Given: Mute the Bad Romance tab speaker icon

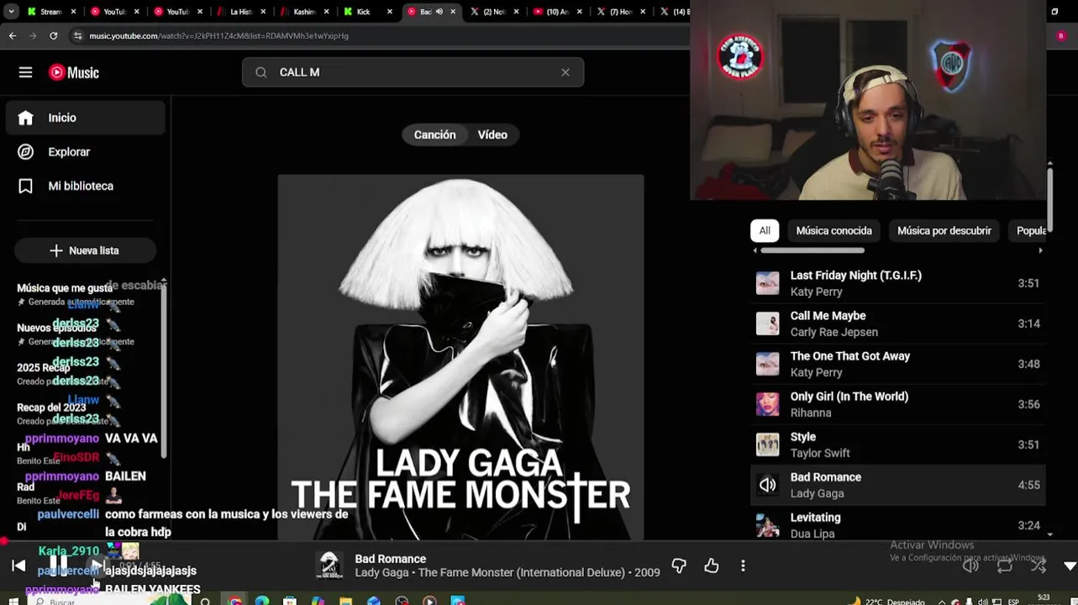Looking at the screenshot, I should coord(439,12).
